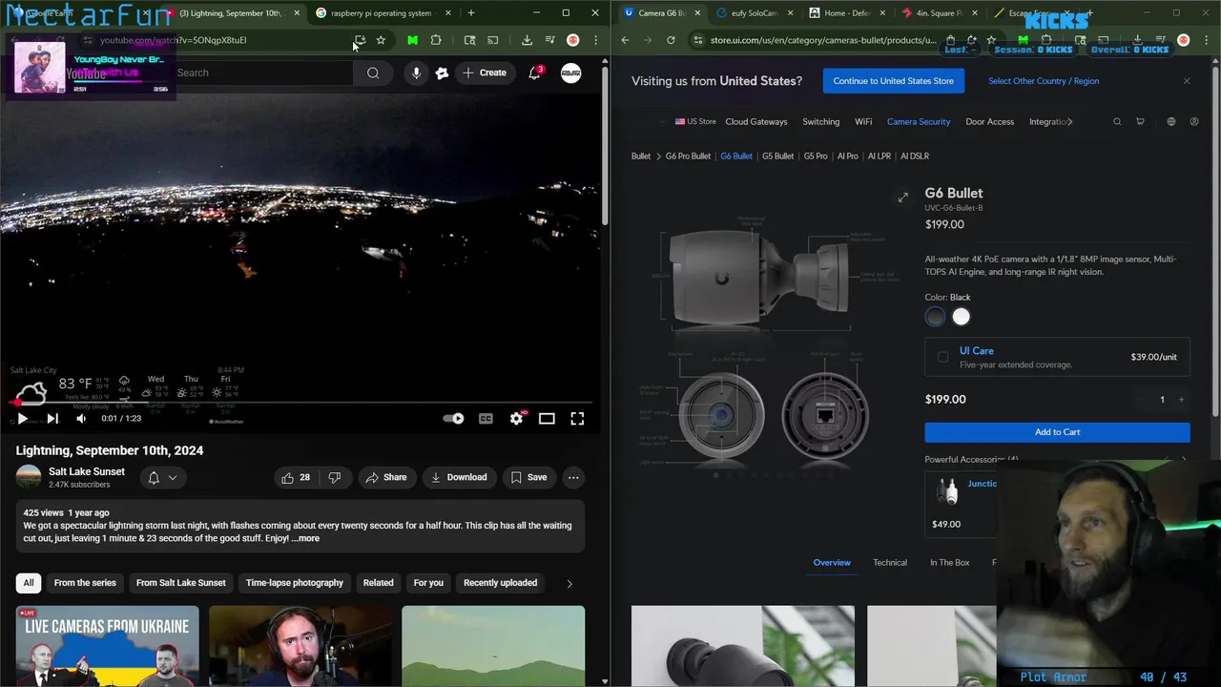The height and width of the screenshot is (687, 1221).
Task: Go back in right browser window
Action: pos(625,40)
